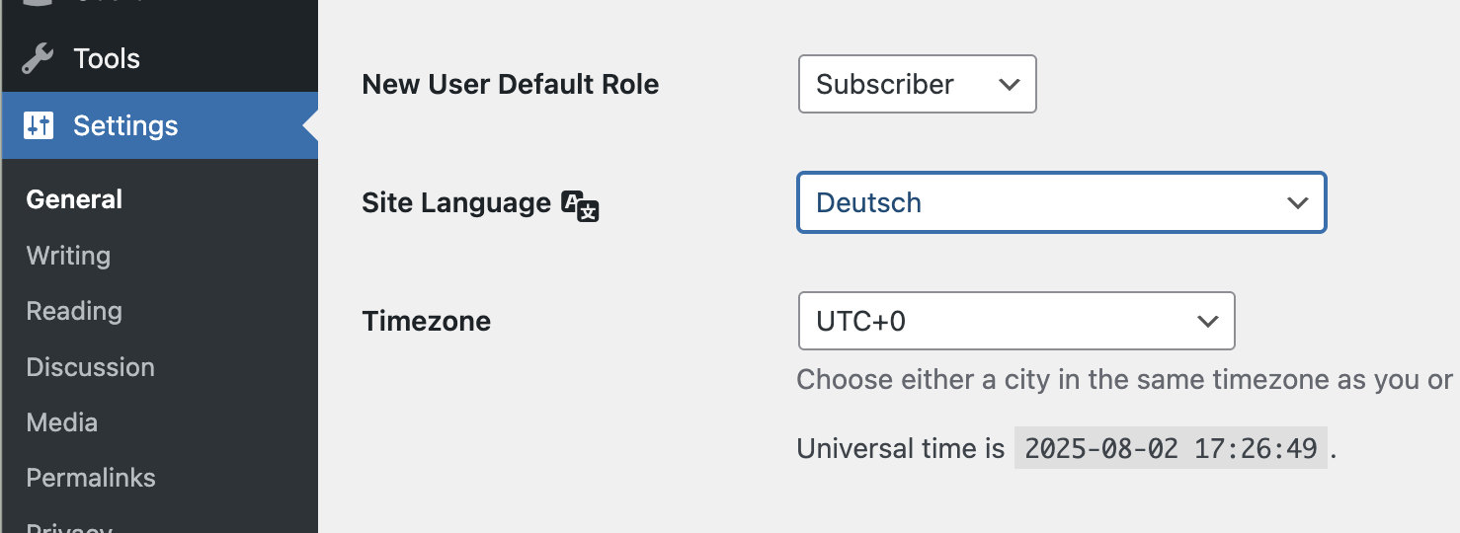Click the New User Default Role label

tap(510, 84)
